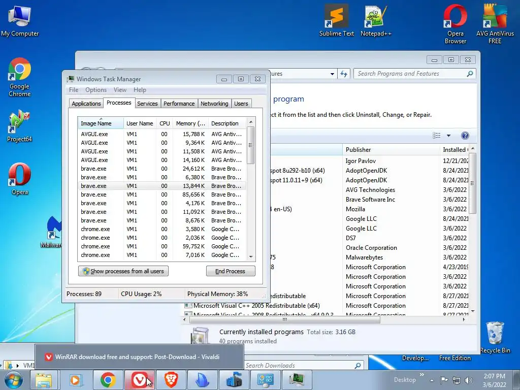520x390 pixels.
Task: Sort by Memory column header
Action: tap(190, 123)
